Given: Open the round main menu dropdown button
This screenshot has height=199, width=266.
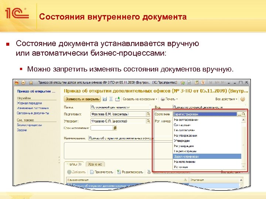Looking at the screenshot, I should point(23,83).
